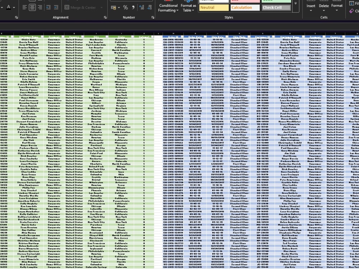Open blue Order Date filter dropdown
The height and width of the screenshot is (269, 359).
(x=205, y=37)
